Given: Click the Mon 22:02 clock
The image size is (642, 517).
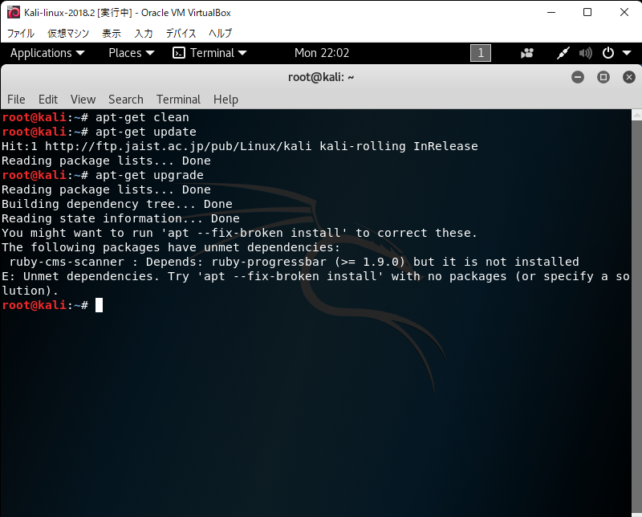Looking at the screenshot, I should click(322, 53).
